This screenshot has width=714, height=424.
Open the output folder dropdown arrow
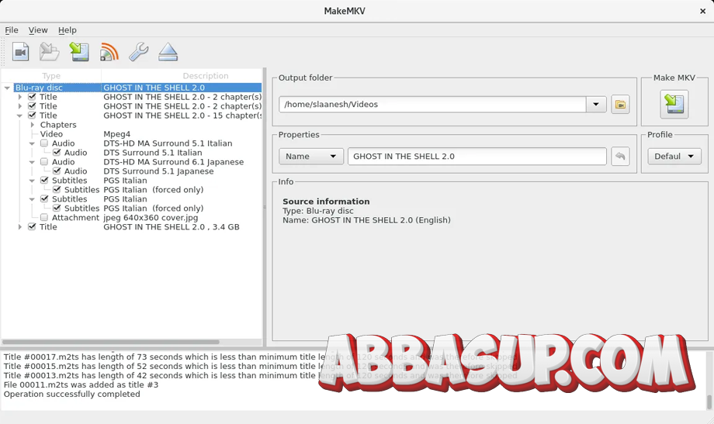click(x=595, y=105)
